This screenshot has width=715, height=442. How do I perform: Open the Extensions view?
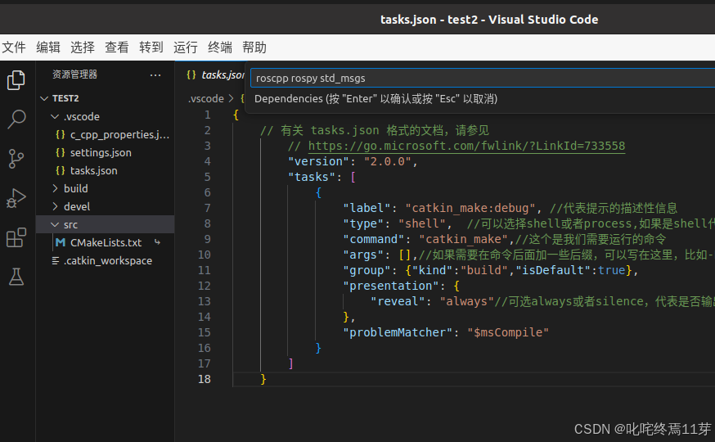(16, 237)
